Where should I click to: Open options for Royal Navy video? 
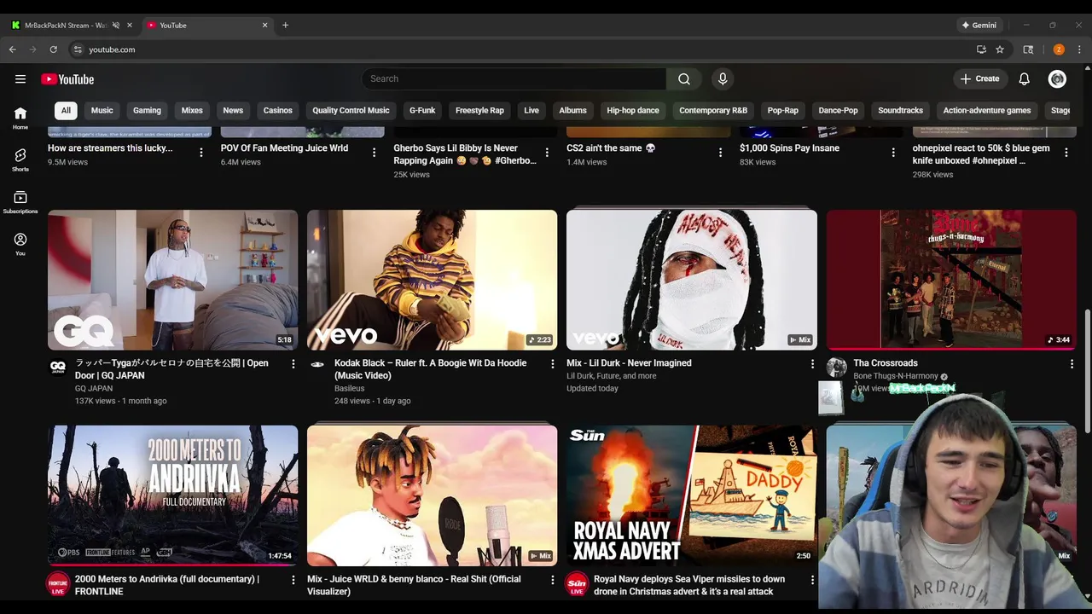tap(812, 580)
